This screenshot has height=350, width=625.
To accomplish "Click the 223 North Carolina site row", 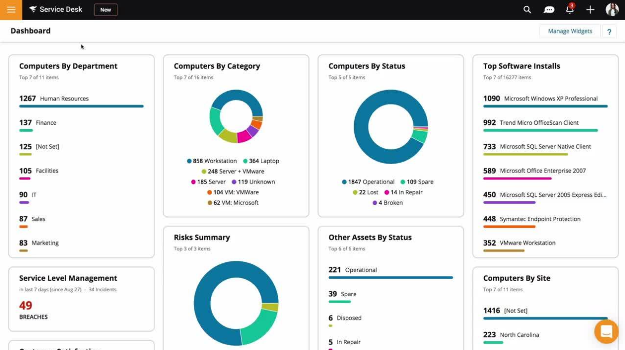I will pyautogui.click(x=546, y=337).
